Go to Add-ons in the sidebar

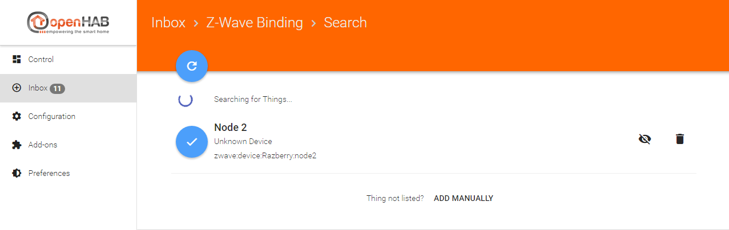click(x=42, y=145)
